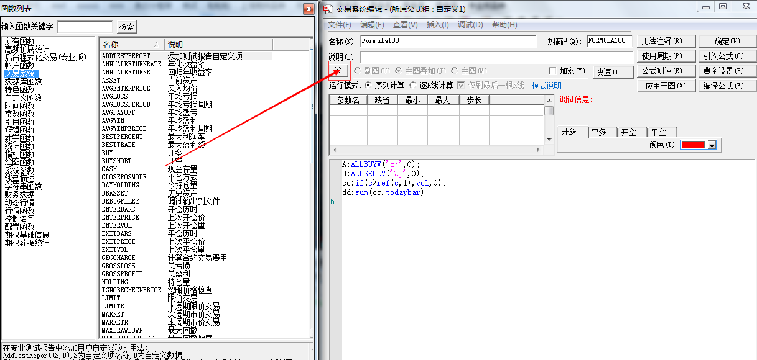Toggle the 仅刷最后一根K线 checkbox
Screen dimensions: 757x360
tap(461, 85)
